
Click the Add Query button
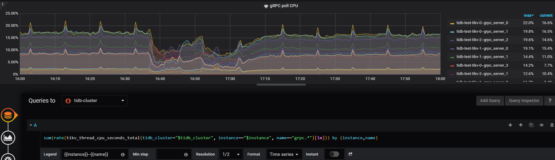click(x=490, y=101)
